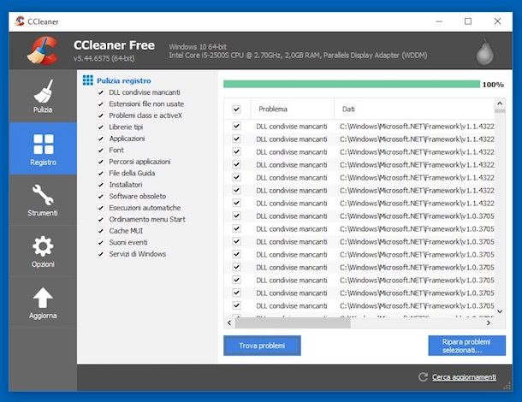Click the Trova problemi button
The height and width of the screenshot is (402, 522).
point(262,346)
